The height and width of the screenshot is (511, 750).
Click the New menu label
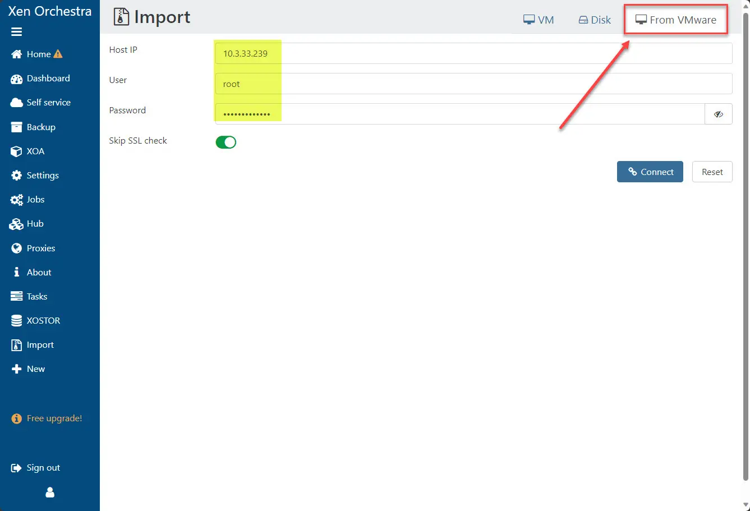pos(36,369)
